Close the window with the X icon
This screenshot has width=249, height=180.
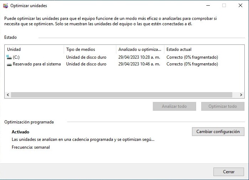(x=240, y=6)
